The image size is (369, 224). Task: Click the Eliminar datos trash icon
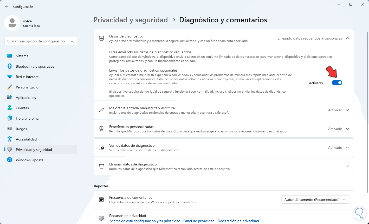(101, 166)
